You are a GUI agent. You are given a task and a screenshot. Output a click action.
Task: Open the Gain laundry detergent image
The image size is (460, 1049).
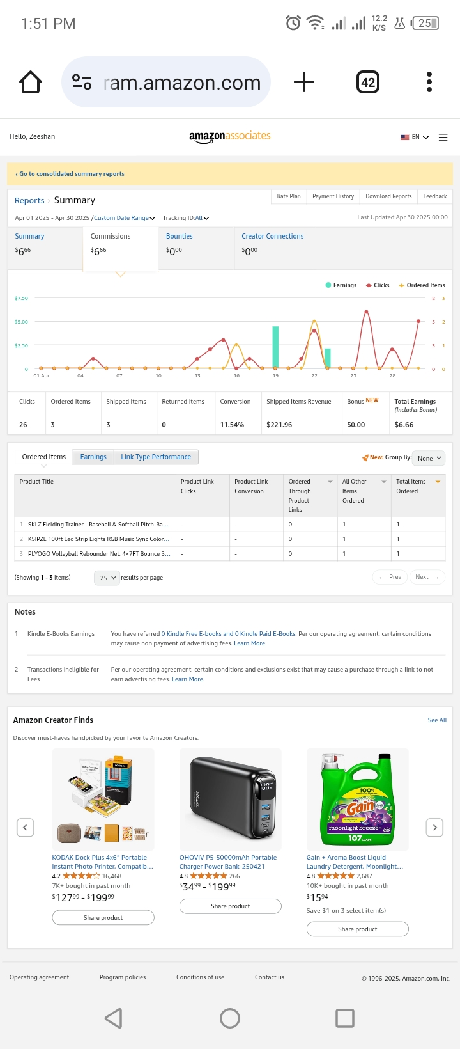tap(358, 799)
